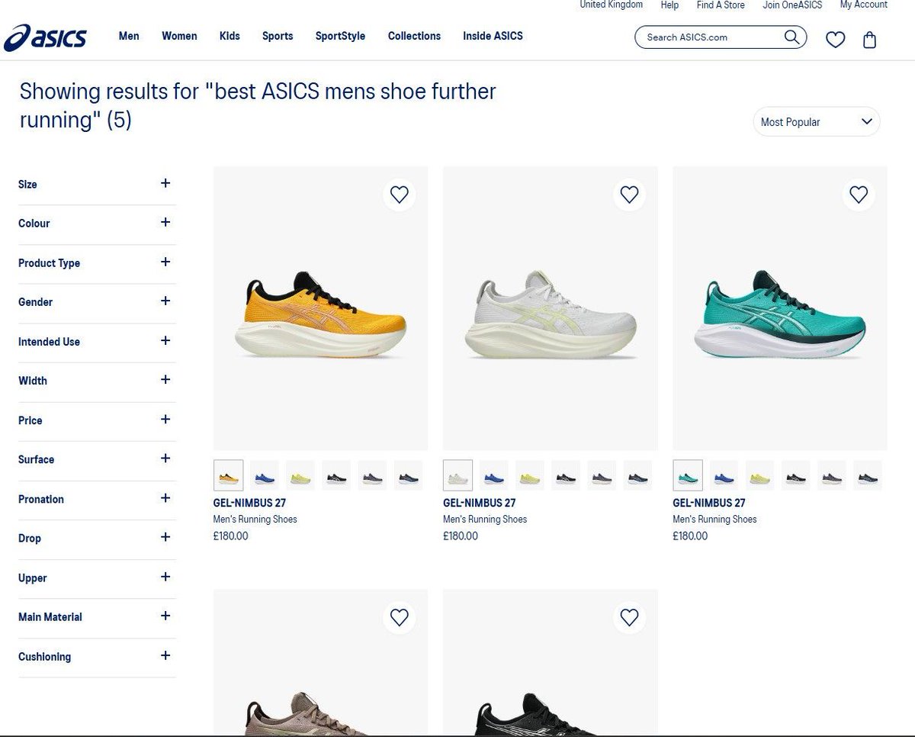
Task: Open the Men menu
Action: [x=129, y=36]
